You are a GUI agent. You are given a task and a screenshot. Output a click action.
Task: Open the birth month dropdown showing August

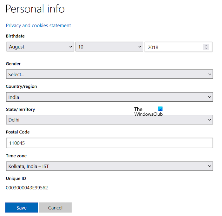40,47
